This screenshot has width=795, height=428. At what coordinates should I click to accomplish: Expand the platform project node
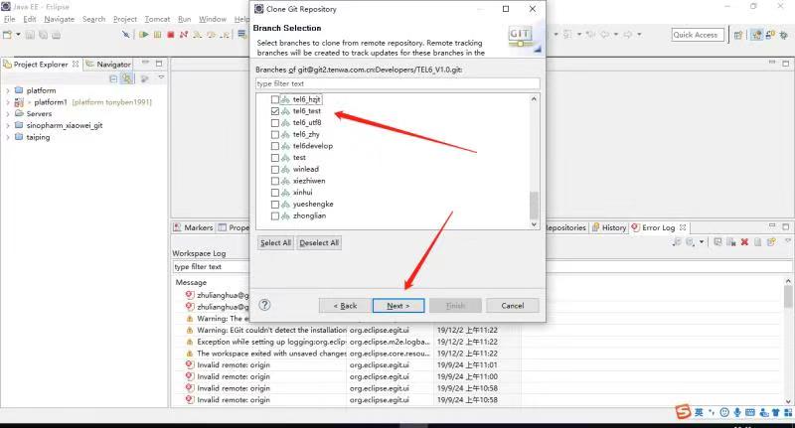(8, 90)
